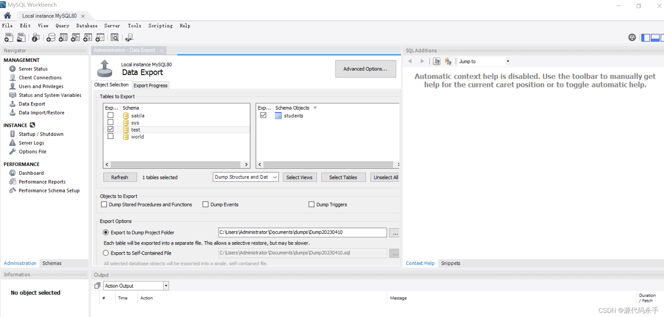The width and height of the screenshot is (664, 317).
Task: Check the Export checkbox for sakila schema
Action: click(x=111, y=115)
